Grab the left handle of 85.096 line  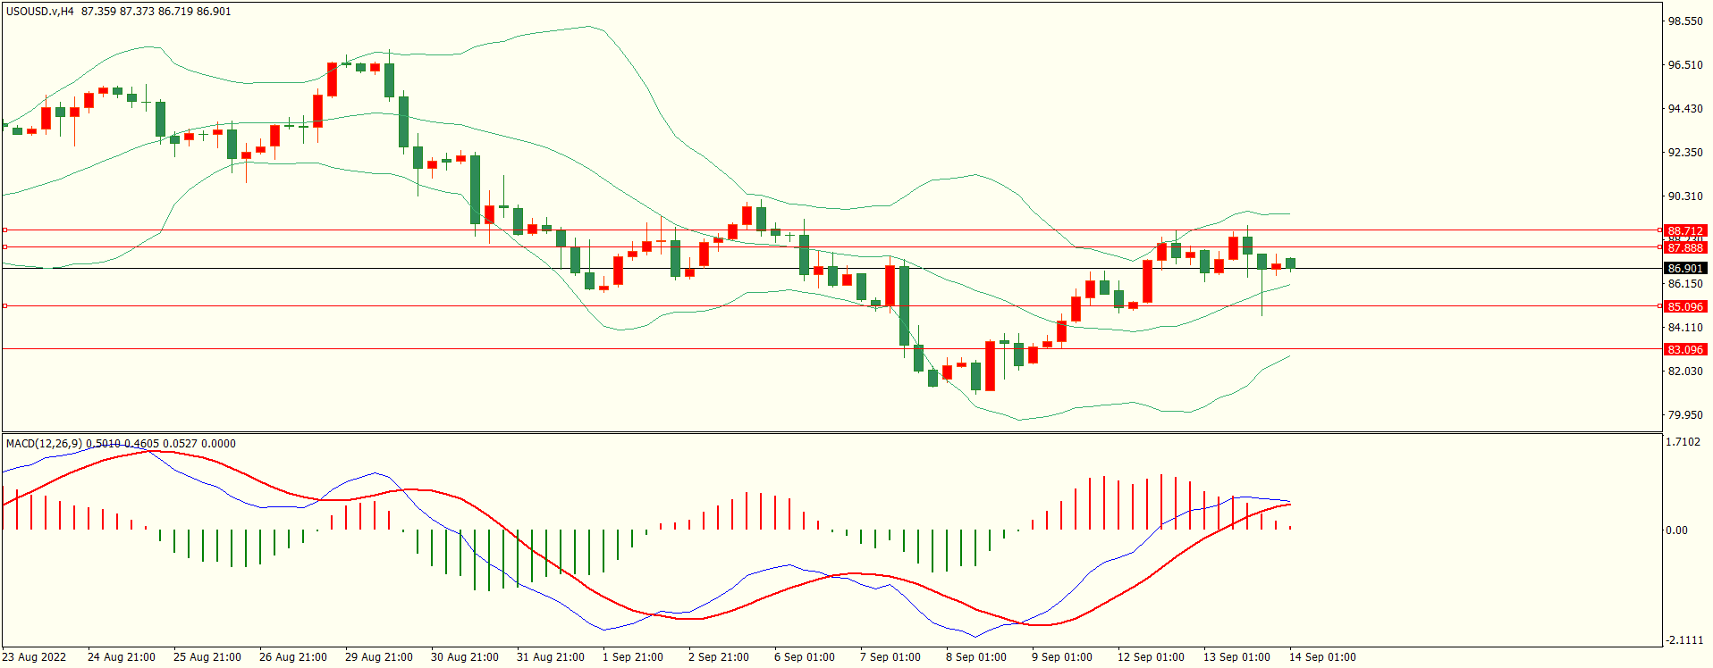[5, 306]
